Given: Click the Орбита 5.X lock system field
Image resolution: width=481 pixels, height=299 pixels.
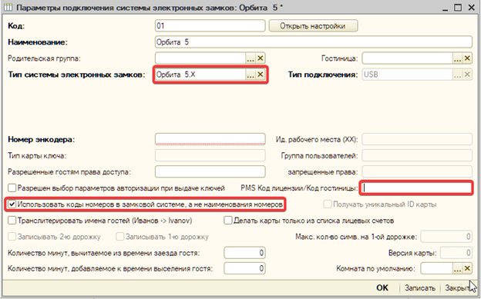Looking at the screenshot, I should click(200, 75).
